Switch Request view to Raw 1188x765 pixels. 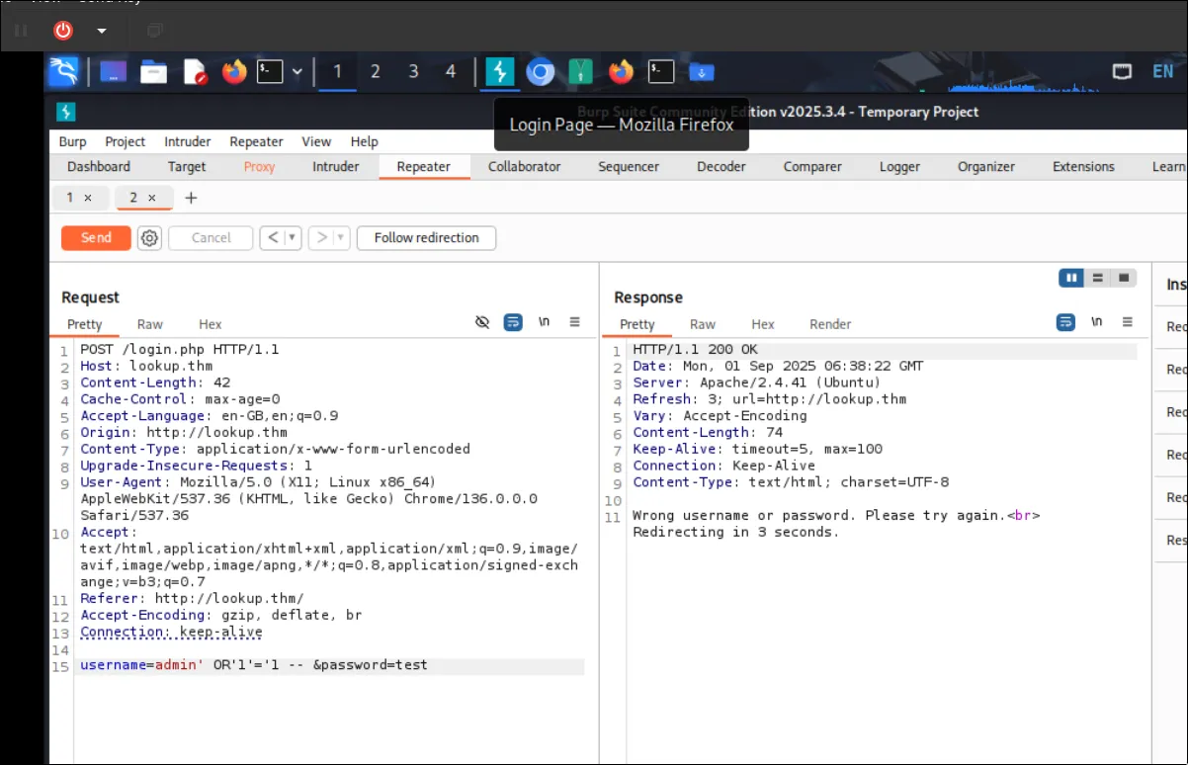[x=150, y=324]
